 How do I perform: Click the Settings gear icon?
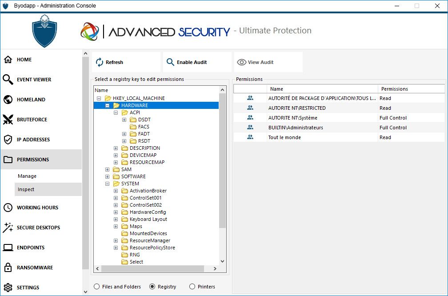8,288
